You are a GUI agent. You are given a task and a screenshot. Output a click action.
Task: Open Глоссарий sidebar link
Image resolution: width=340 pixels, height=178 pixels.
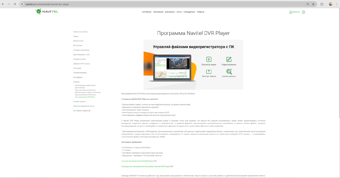[77, 68]
